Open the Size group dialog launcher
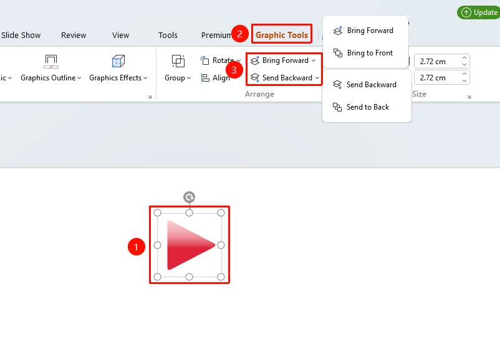Screen dimensions: 500x342 [469, 97]
